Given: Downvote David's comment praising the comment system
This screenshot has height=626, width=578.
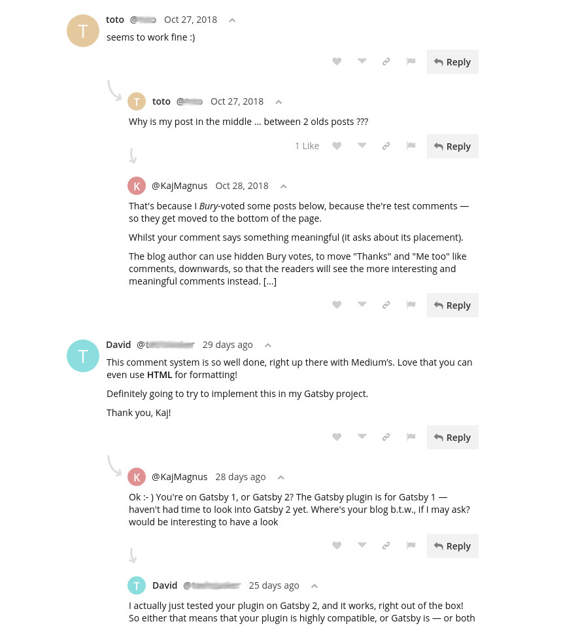Looking at the screenshot, I should 362,437.
